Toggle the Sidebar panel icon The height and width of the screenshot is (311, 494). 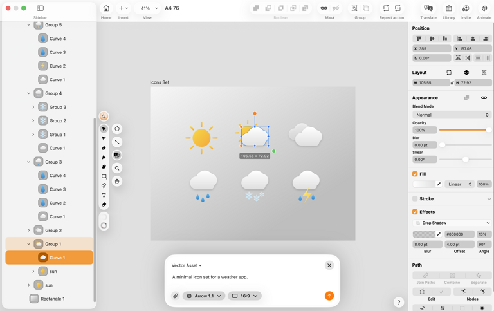(x=40, y=8)
